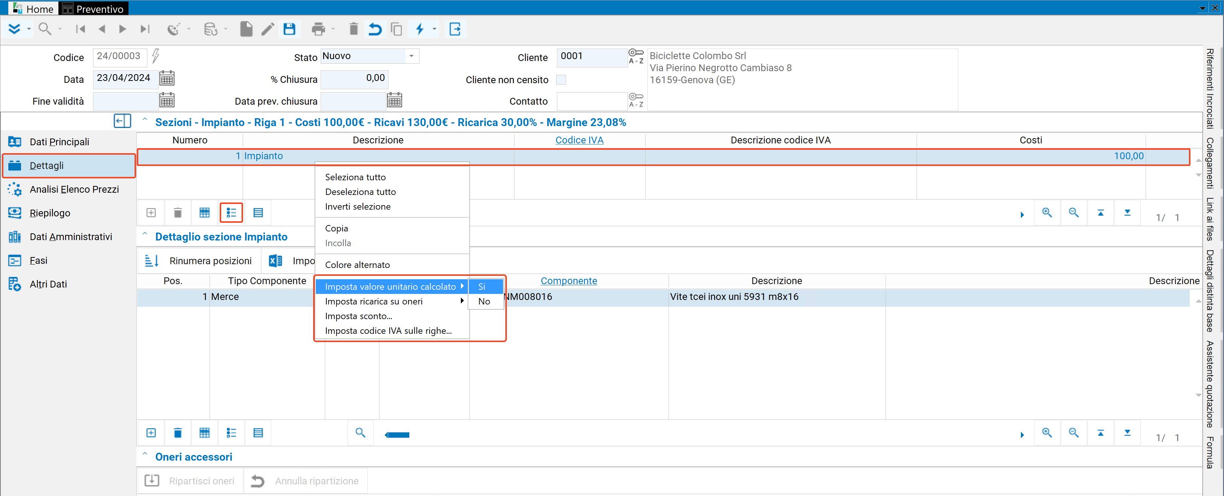Click the Codice IVA column link
This screenshot has width=1224, height=496.
(x=579, y=140)
